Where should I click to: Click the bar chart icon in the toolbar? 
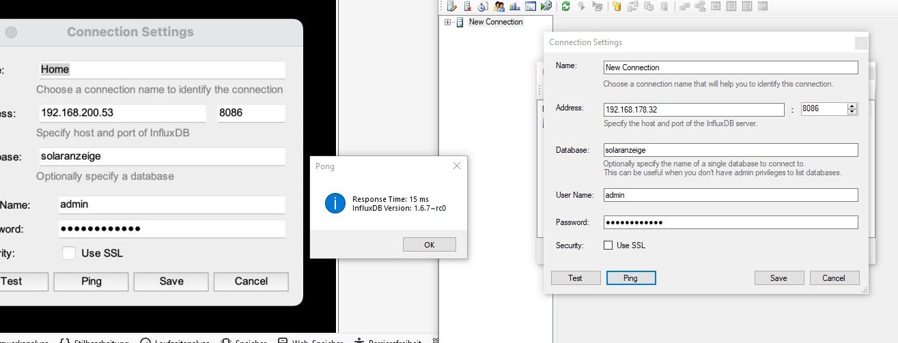[x=514, y=7]
